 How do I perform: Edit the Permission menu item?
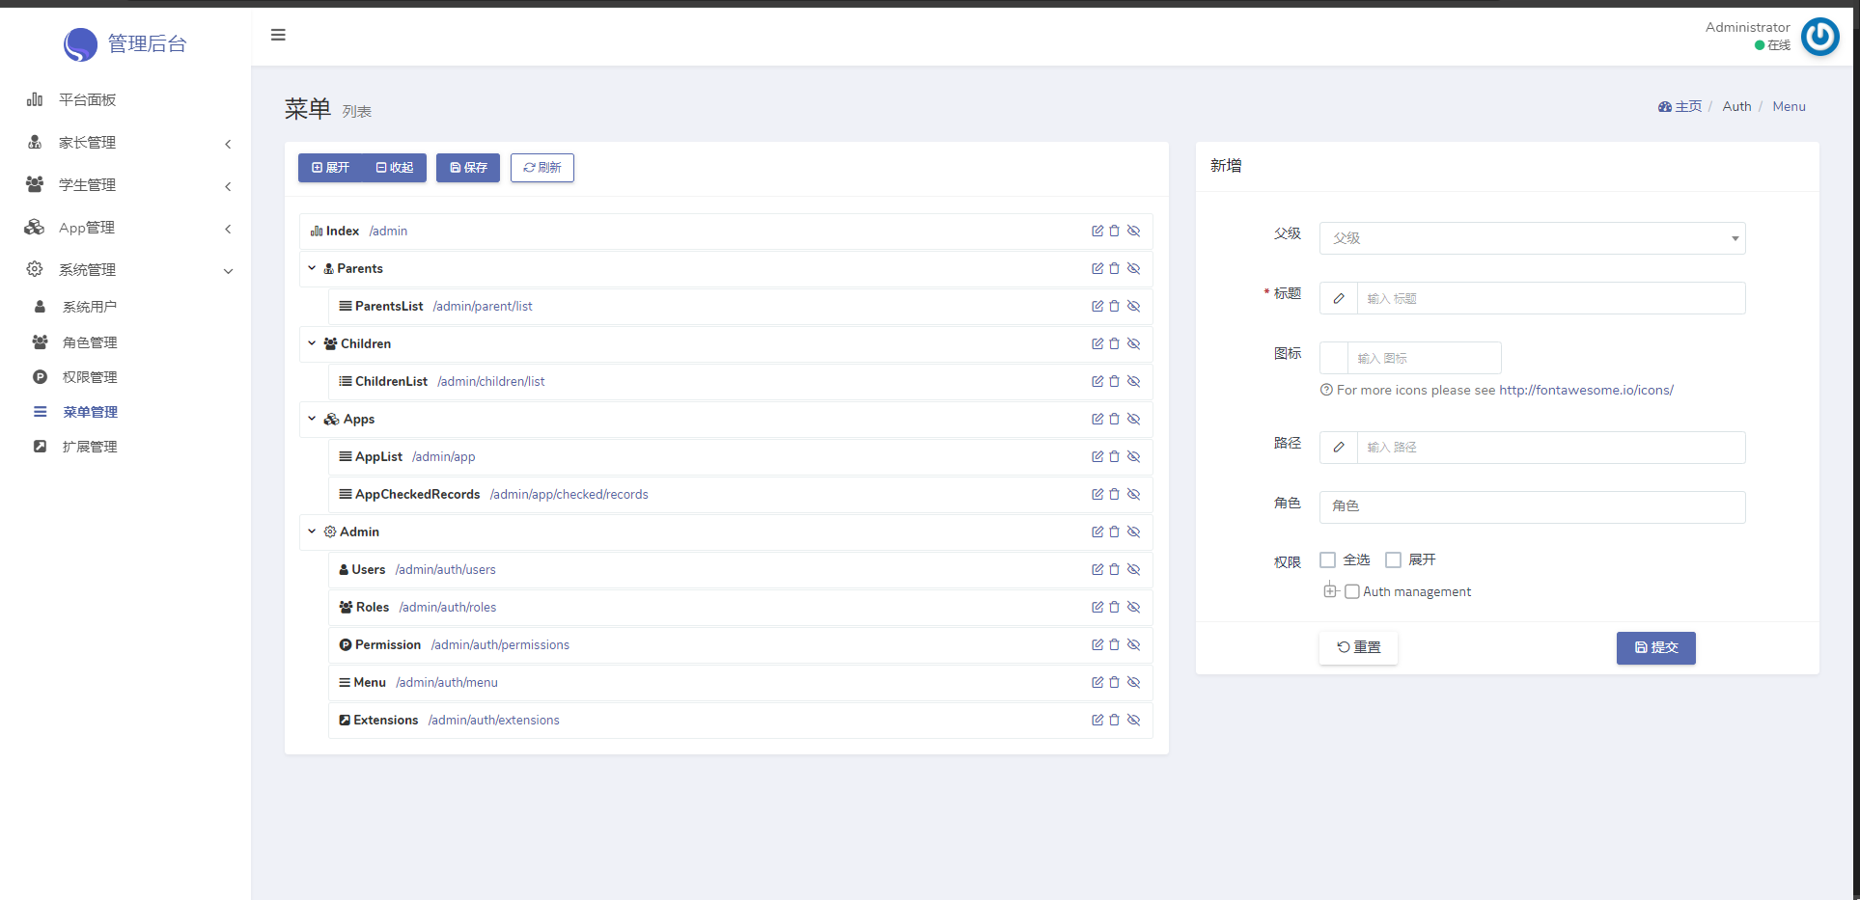pos(1097,645)
